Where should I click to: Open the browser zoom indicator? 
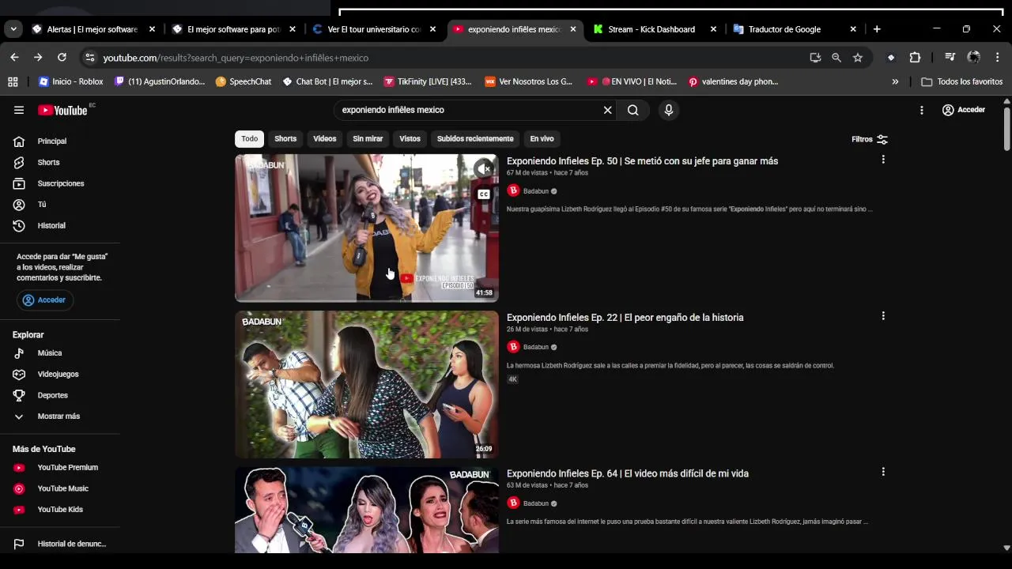pos(836,58)
